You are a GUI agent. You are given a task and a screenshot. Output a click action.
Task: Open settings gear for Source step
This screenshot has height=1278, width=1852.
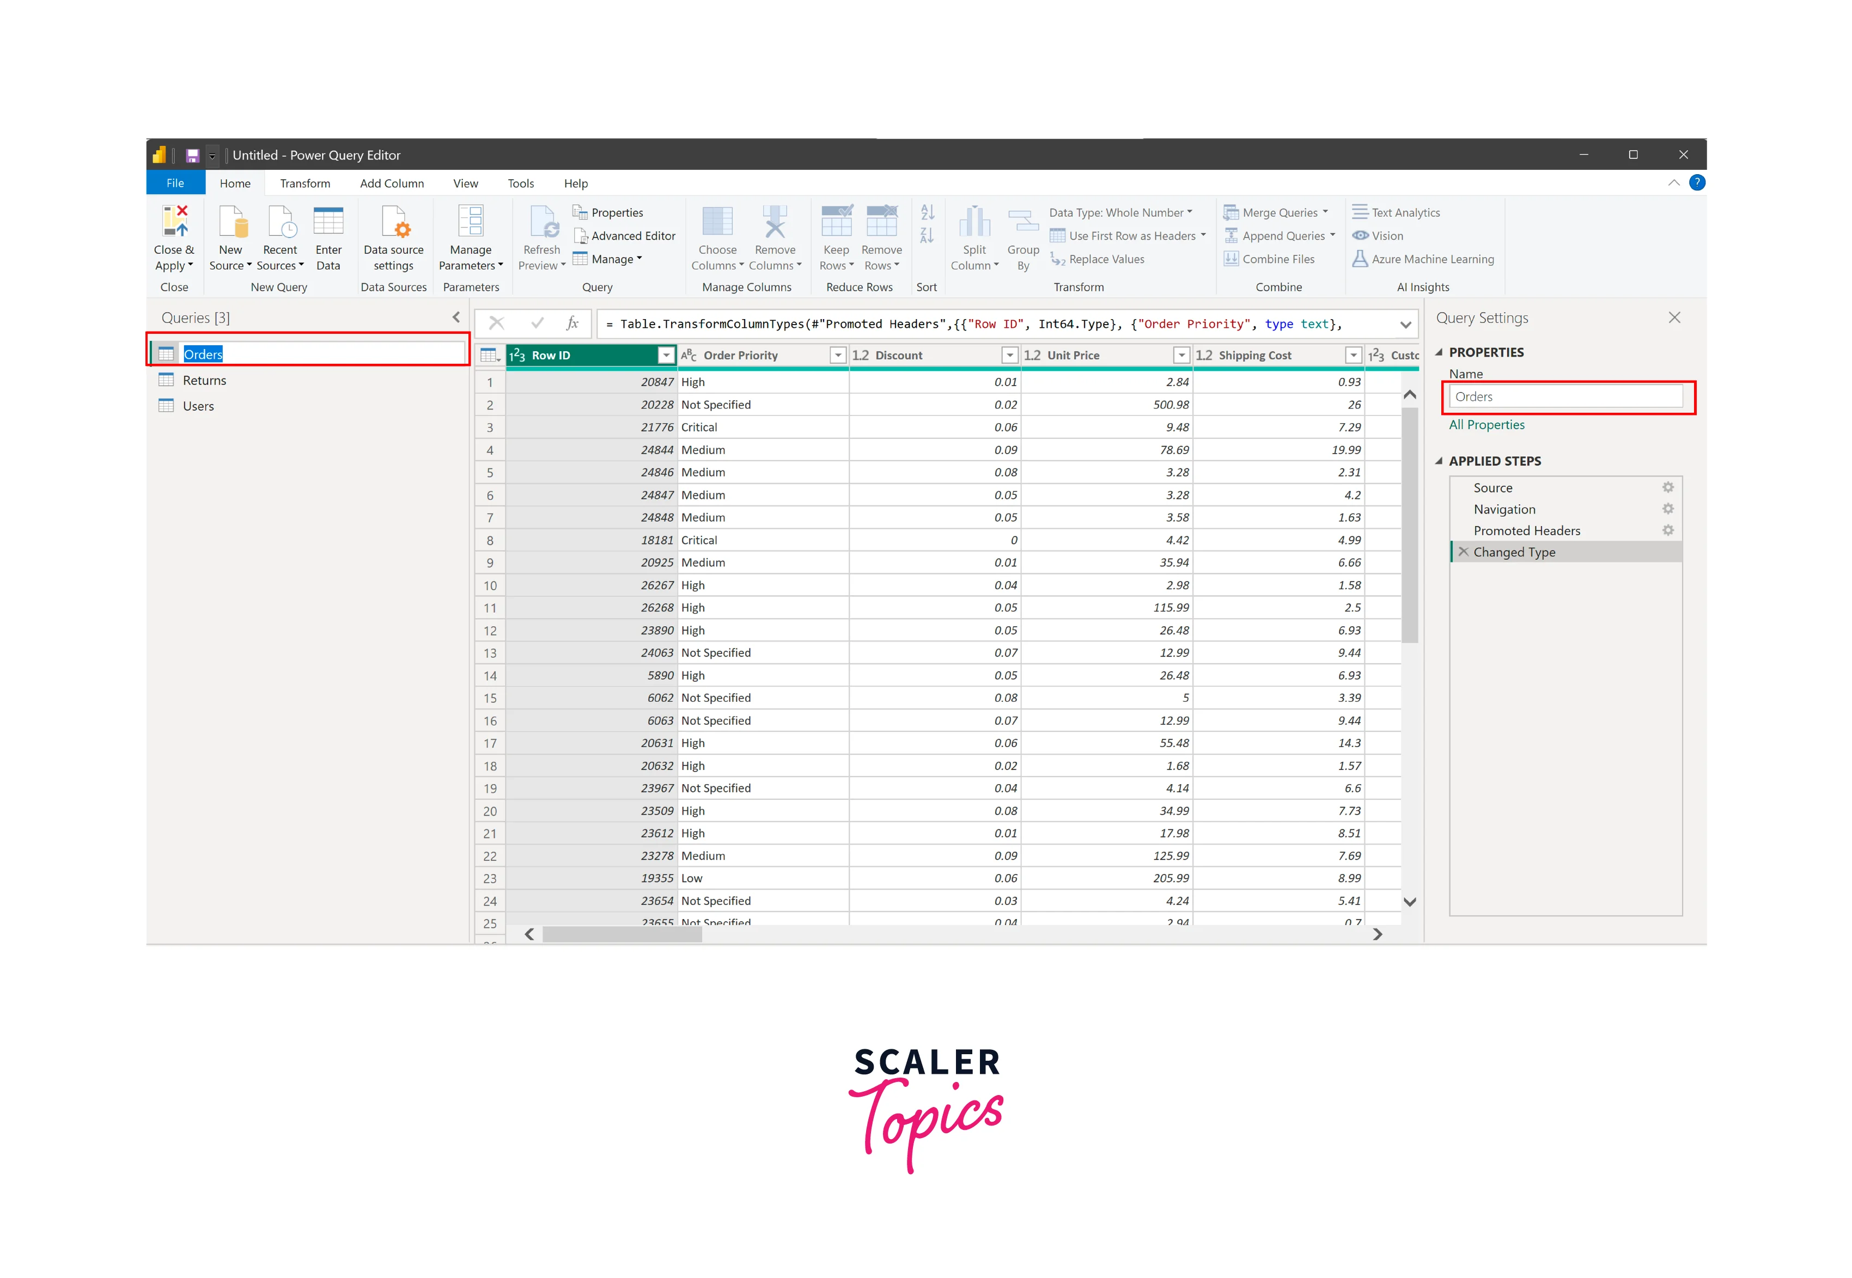tap(1668, 487)
